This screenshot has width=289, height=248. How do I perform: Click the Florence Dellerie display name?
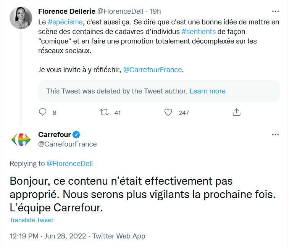(67, 11)
